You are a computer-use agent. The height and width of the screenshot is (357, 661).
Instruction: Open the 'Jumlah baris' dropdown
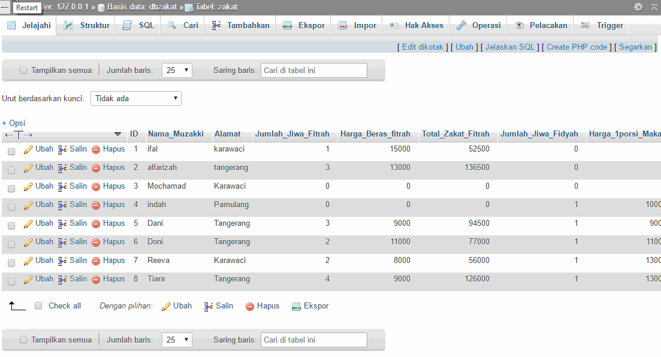pyautogui.click(x=177, y=70)
